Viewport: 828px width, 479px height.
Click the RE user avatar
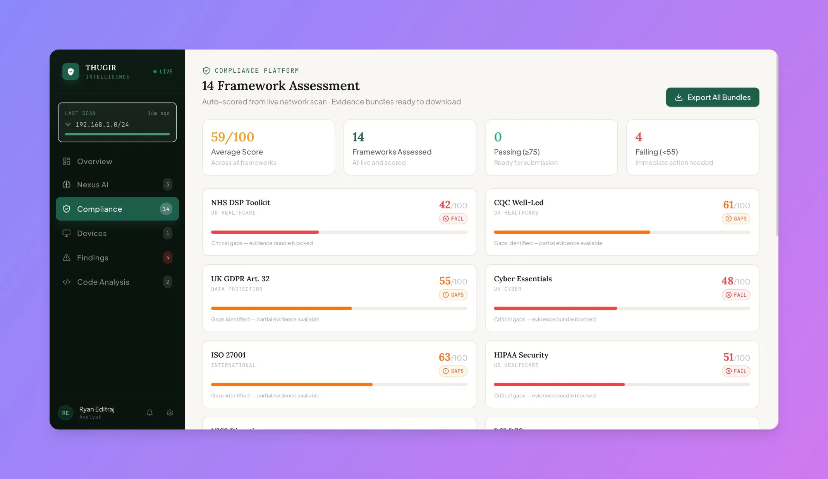[x=65, y=413]
